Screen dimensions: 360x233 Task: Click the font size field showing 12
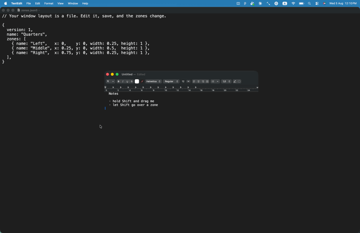(x=183, y=81)
